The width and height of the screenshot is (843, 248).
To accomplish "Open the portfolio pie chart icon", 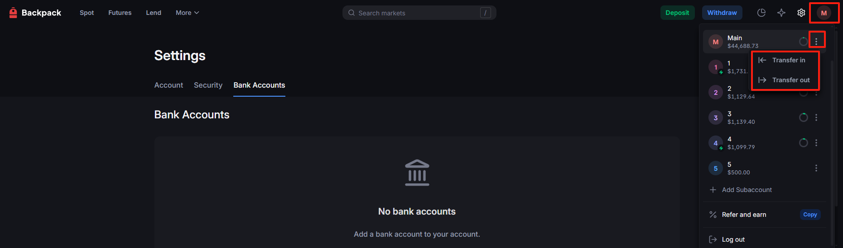I will (x=761, y=13).
